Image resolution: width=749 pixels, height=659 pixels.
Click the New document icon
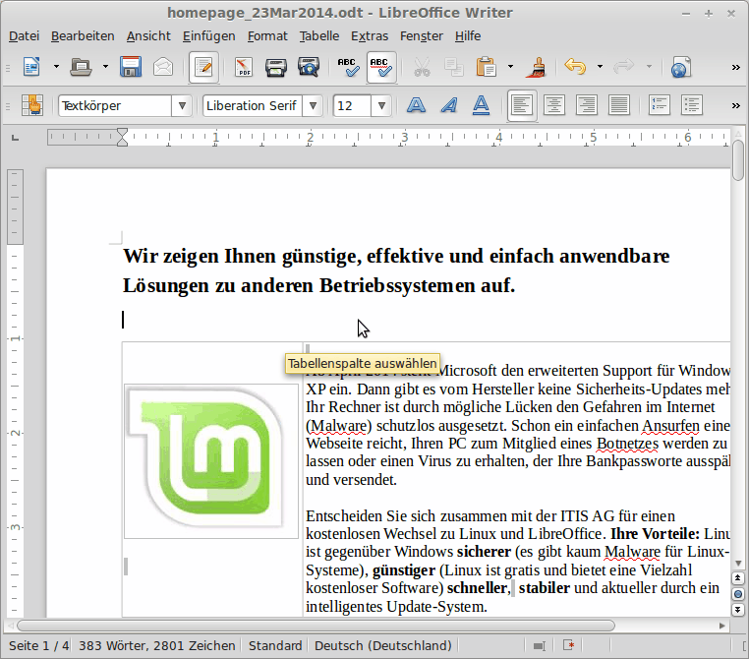click(31, 67)
